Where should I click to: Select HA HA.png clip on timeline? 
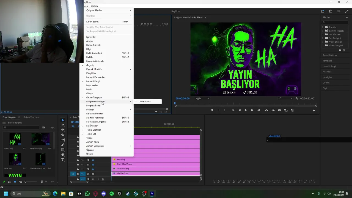pyautogui.click(x=156, y=159)
